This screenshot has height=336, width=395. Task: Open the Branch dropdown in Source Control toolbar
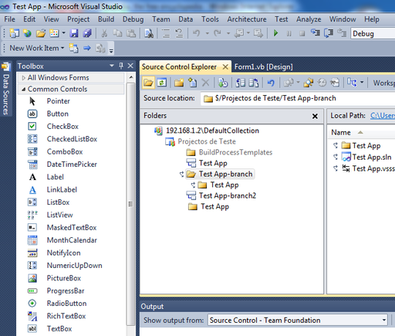coord(362,83)
